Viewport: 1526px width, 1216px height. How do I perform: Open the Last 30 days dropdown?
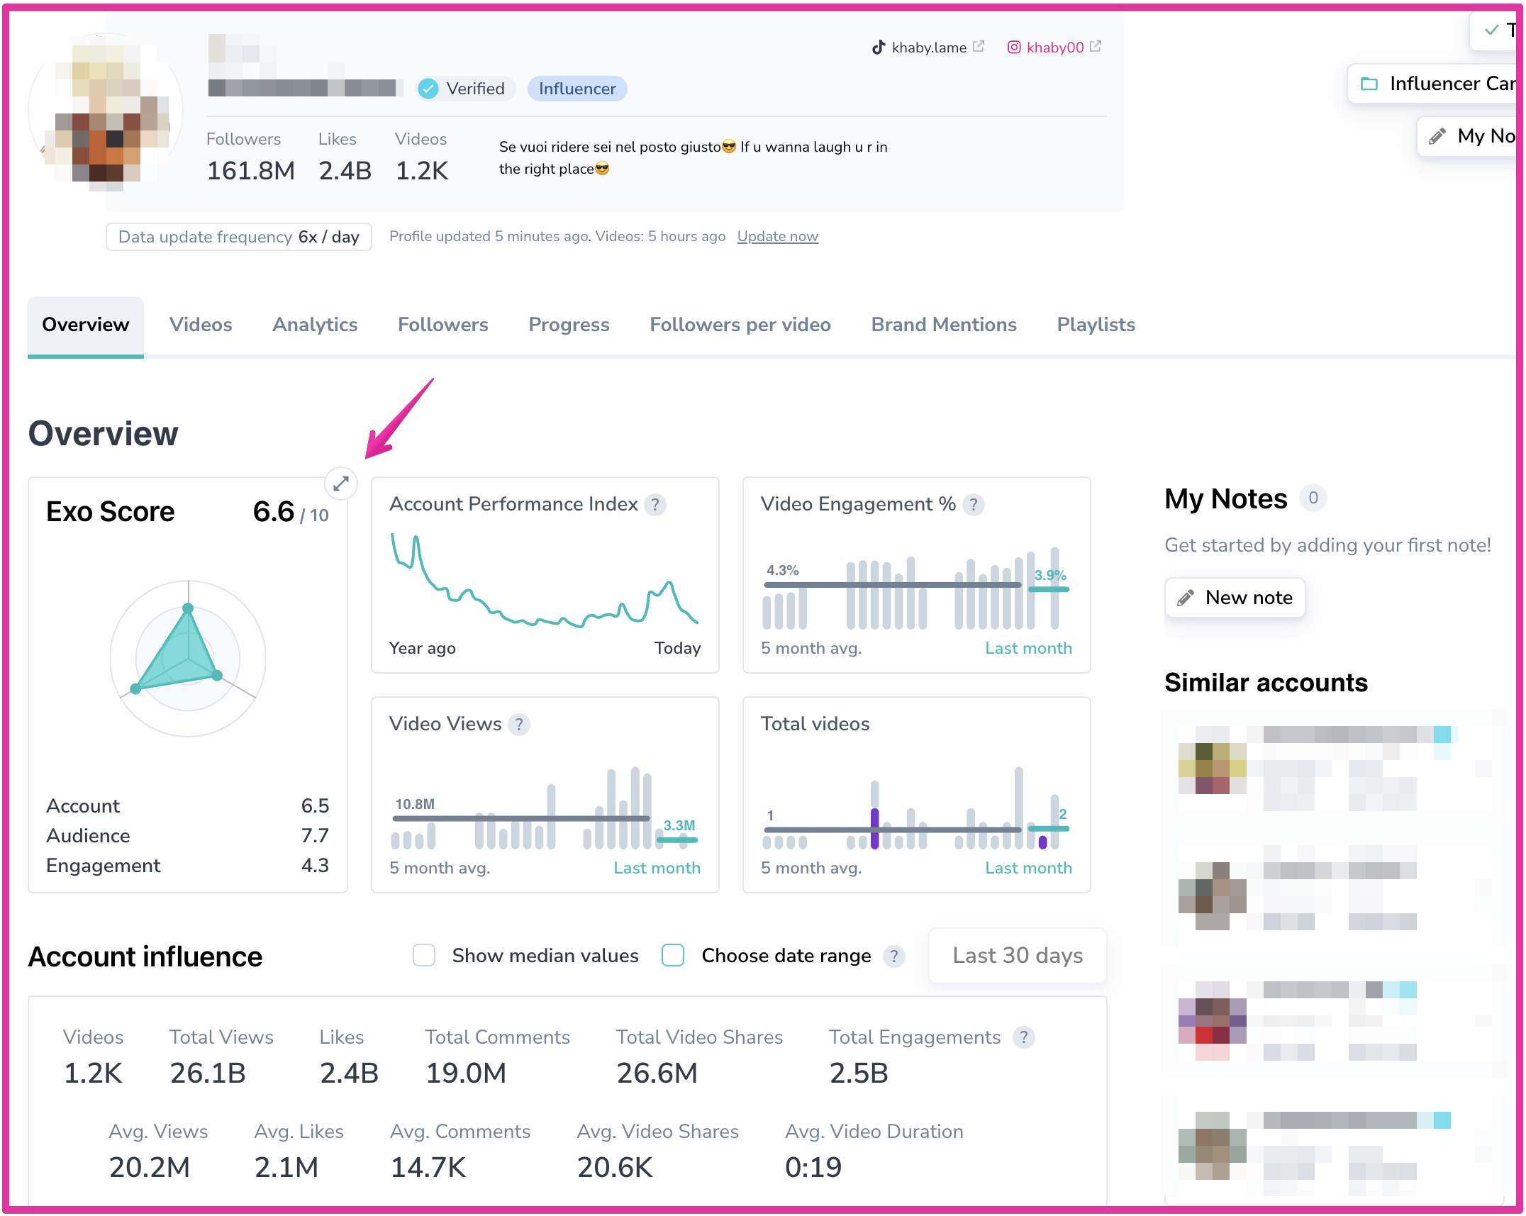[1018, 956]
